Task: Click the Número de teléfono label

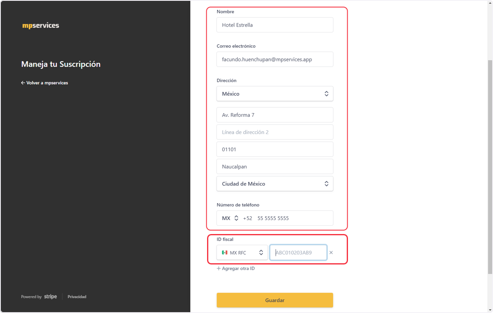Action: (238, 205)
